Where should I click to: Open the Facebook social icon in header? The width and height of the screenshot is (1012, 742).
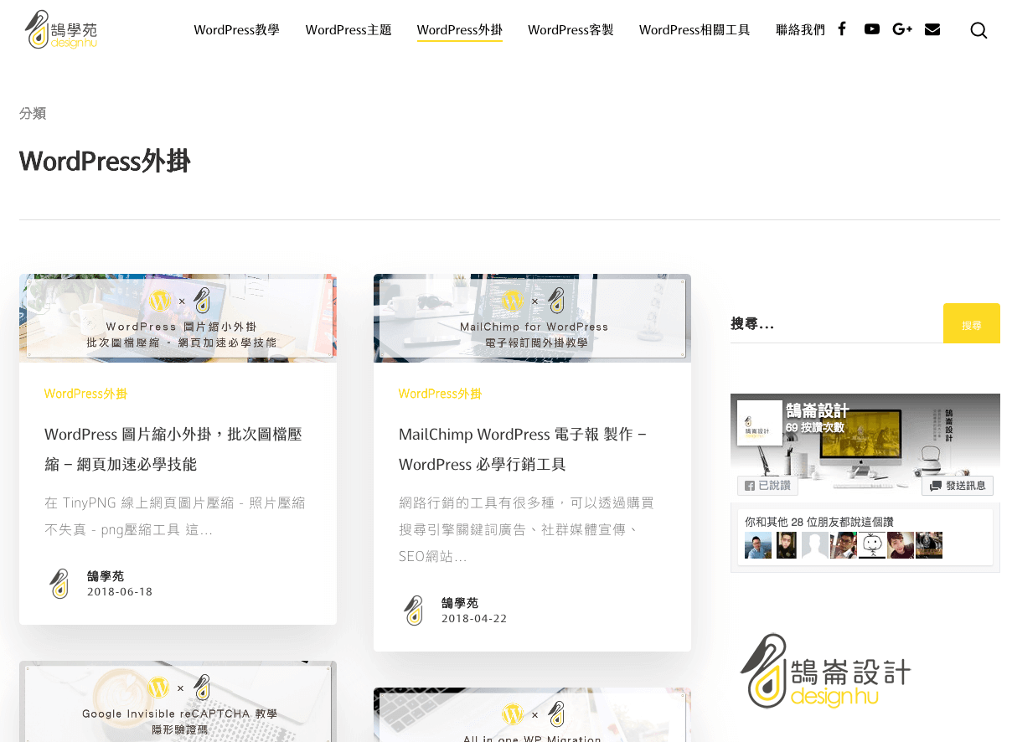pyautogui.click(x=842, y=28)
